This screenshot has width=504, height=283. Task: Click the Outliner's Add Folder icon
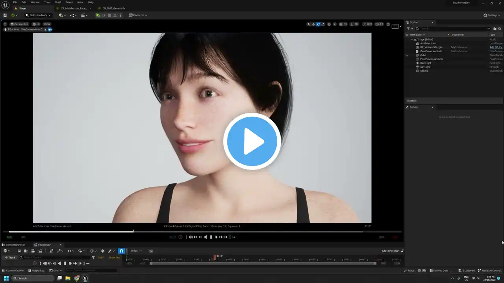[495, 29]
